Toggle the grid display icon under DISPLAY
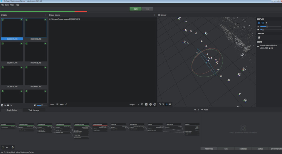Screen dimensions: 282x154 tap(258, 23)
